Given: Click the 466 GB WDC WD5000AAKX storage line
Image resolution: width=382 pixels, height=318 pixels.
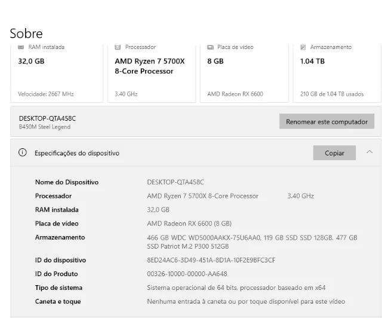Looking at the screenshot, I should [252, 238].
